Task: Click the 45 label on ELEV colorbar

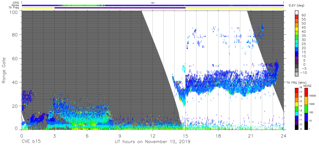Action: 304,27
